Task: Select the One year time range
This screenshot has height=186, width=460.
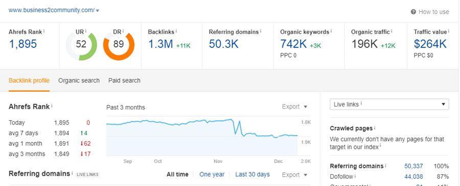Action: [x=212, y=174]
